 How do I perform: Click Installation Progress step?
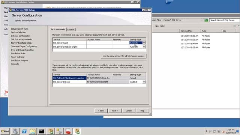coord(19,60)
